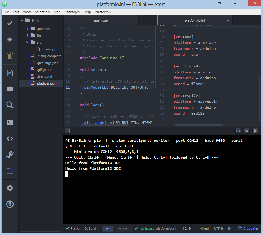Image resolution: width=263 pixels, height=235 pixels.
Task: Click the [env:uno] line in platformio.ini
Action: (x=183, y=37)
